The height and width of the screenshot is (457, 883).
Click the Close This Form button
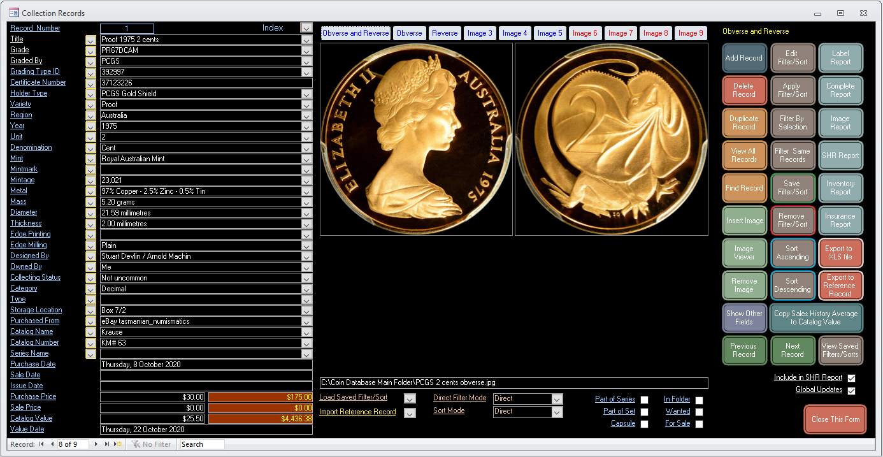(835, 419)
